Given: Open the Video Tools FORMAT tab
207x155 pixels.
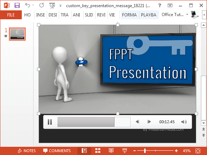Looking at the screenshot, I should click(129, 15).
